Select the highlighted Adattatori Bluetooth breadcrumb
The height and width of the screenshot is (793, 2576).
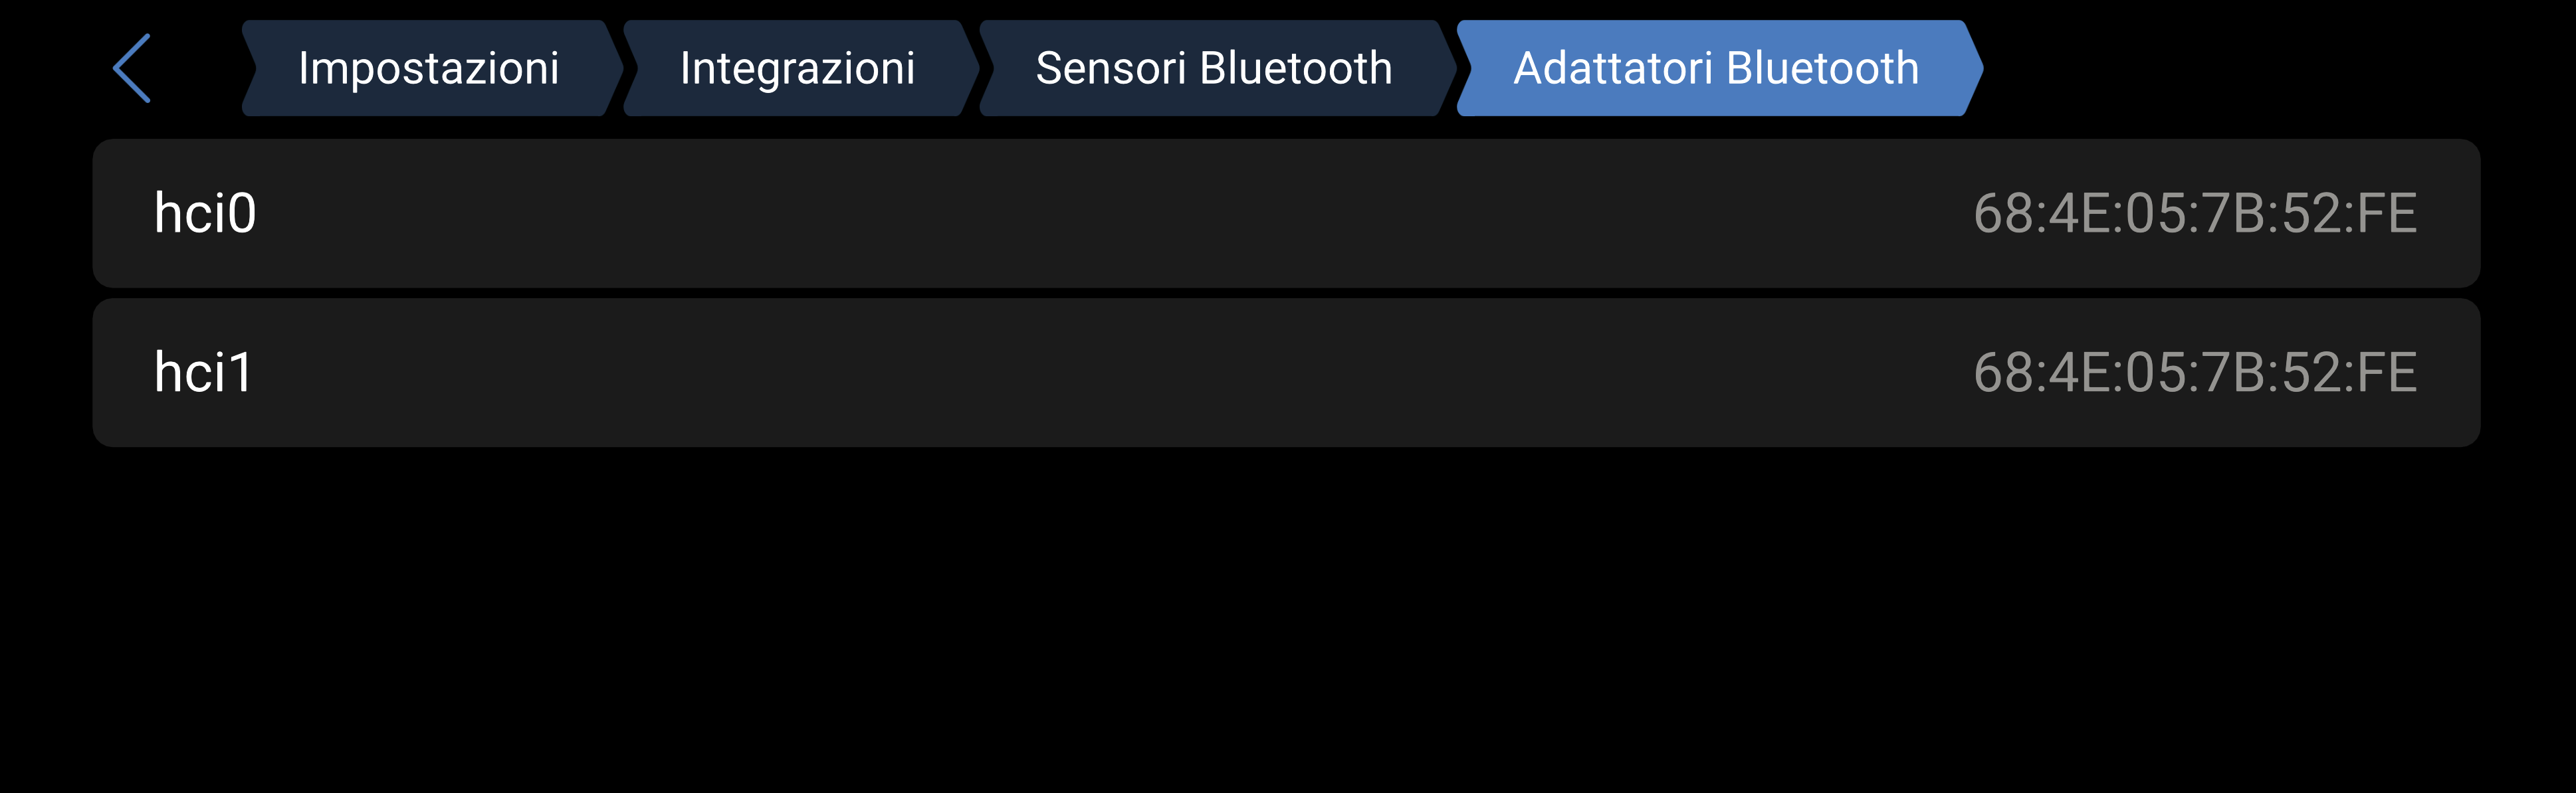coord(1716,68)
